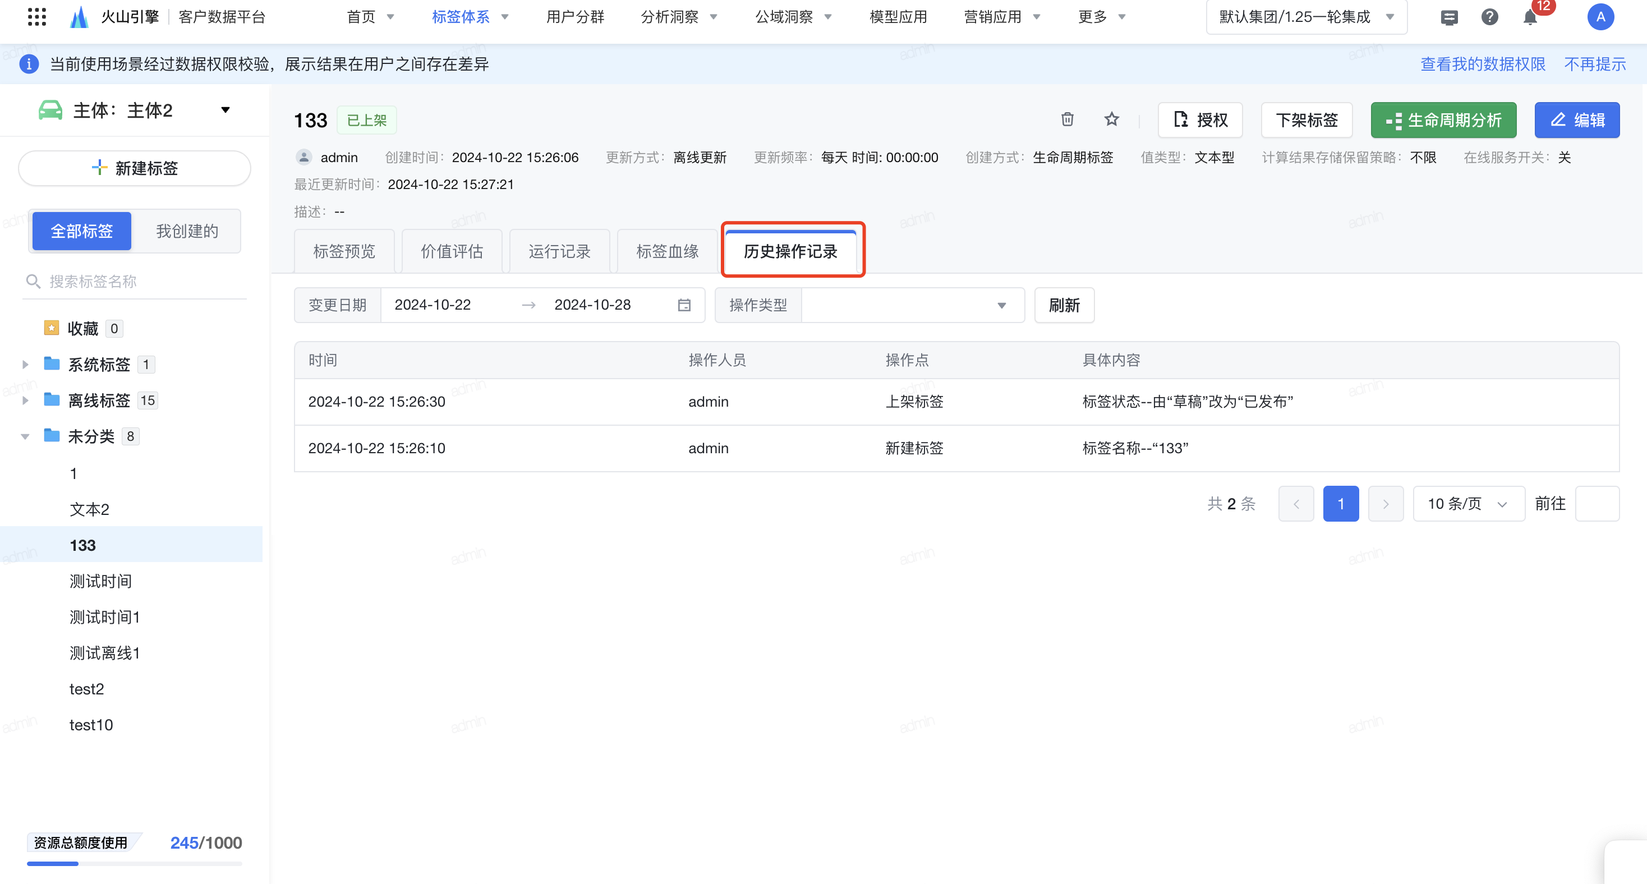Screen dimensions: 1647x884
Task: Click the start date 2024-10-22 field
Action: pos(433,305)
